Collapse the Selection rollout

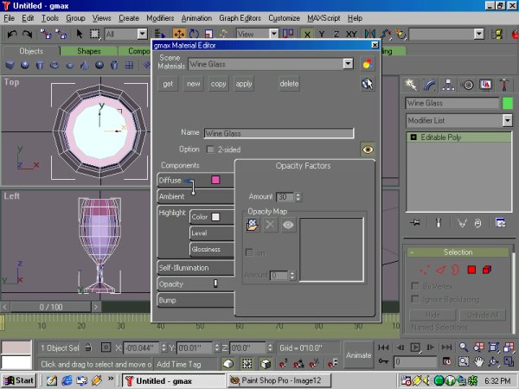pyautogui.click(x=458, y=252)
